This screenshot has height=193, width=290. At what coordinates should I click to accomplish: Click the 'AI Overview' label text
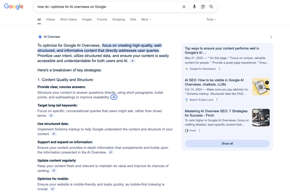pos(52,37)
